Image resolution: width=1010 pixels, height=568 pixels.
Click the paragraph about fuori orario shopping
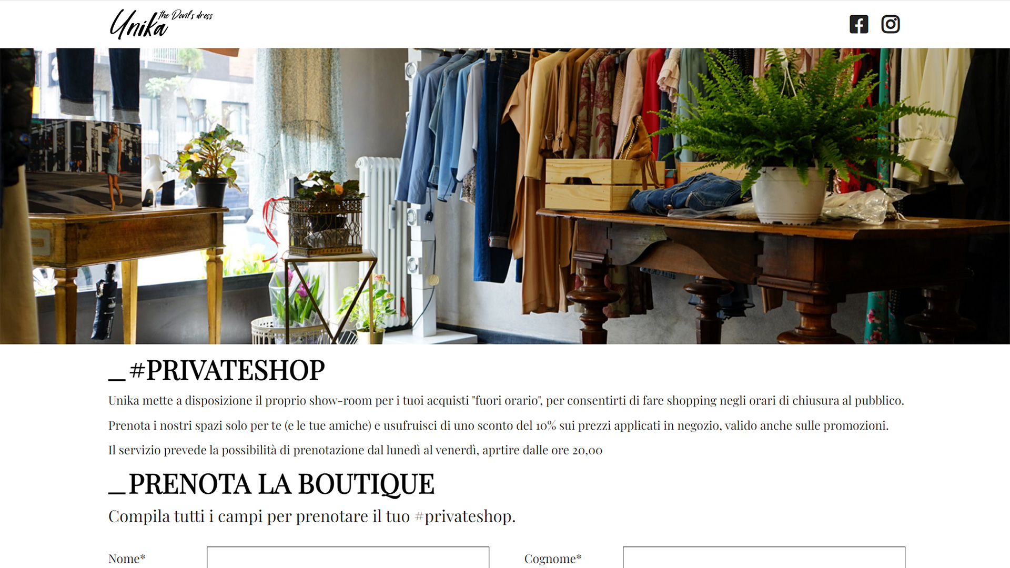[x=506, y=401]
